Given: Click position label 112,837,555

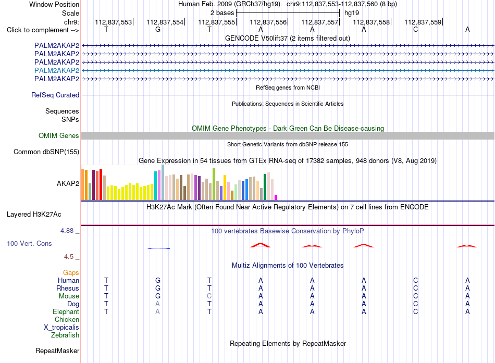Looking at the screenshot, I should [x=217, y=22].
